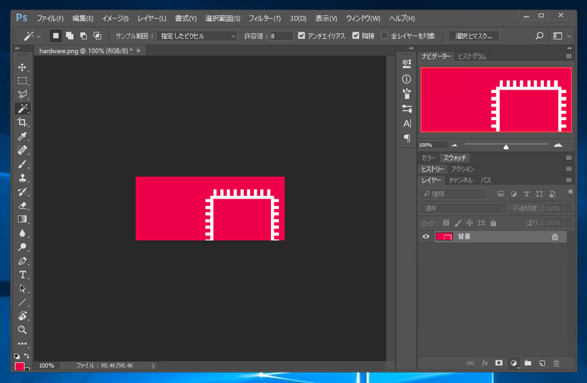The width and height of the screenshot is (587, 383).
Task: Open the Character panel icon
Action: [407, 124]
